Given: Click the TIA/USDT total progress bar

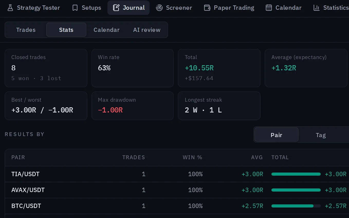Looking at the screenshot, I should click(296, 174).
